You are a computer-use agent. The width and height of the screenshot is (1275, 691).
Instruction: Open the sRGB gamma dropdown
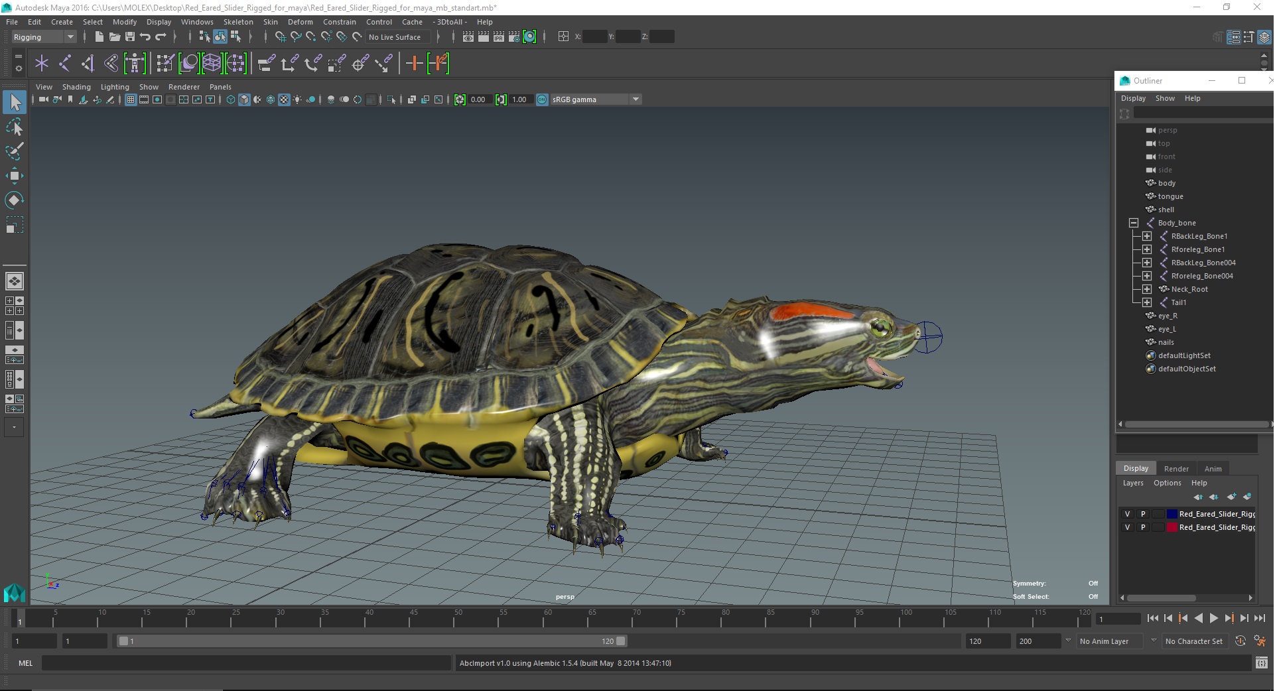636,99
